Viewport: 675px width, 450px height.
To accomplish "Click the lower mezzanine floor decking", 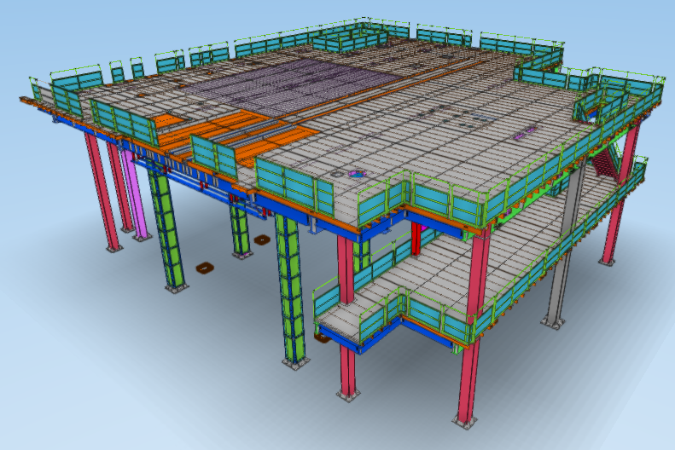I will 427,281.
